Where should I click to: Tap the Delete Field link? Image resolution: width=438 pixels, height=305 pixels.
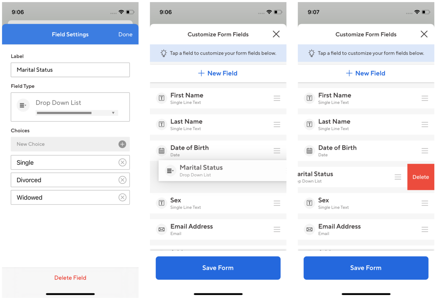(70, 278)
